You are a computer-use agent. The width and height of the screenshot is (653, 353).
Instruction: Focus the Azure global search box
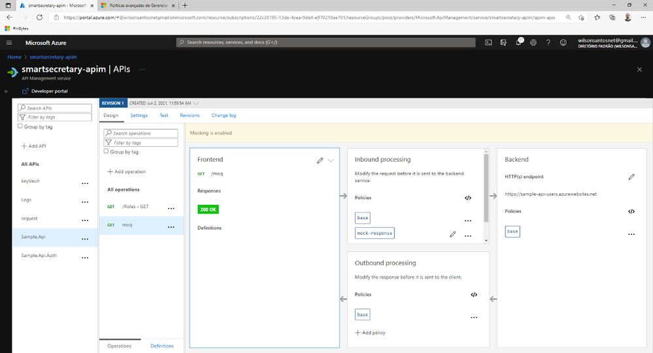tap(326, 42)
